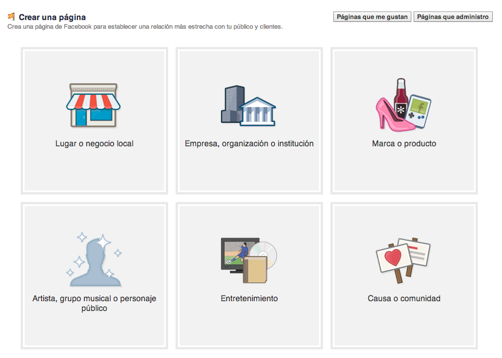Open Páginas que administro
Image resolution: width=502 pixels, height=358 pixels.
click(x=453, y=17)
